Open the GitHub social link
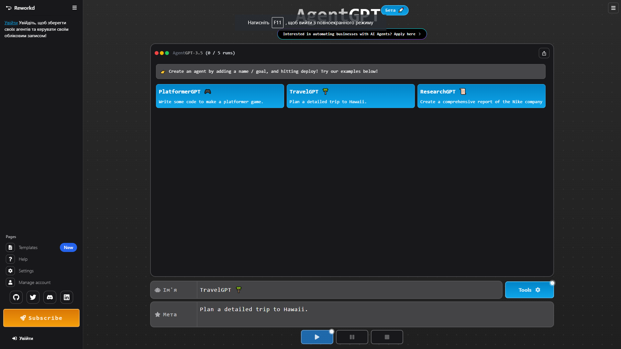The height and width of the screenshot is (349, 621). pos(16,297)
